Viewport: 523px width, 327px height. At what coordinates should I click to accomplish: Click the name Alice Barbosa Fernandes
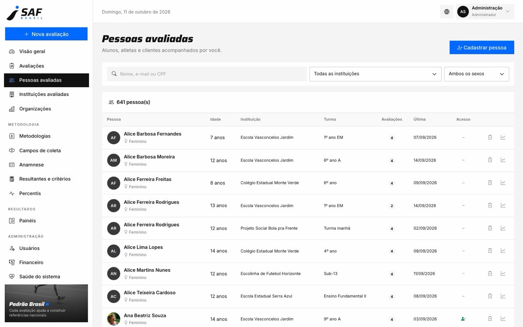point(153,134)
